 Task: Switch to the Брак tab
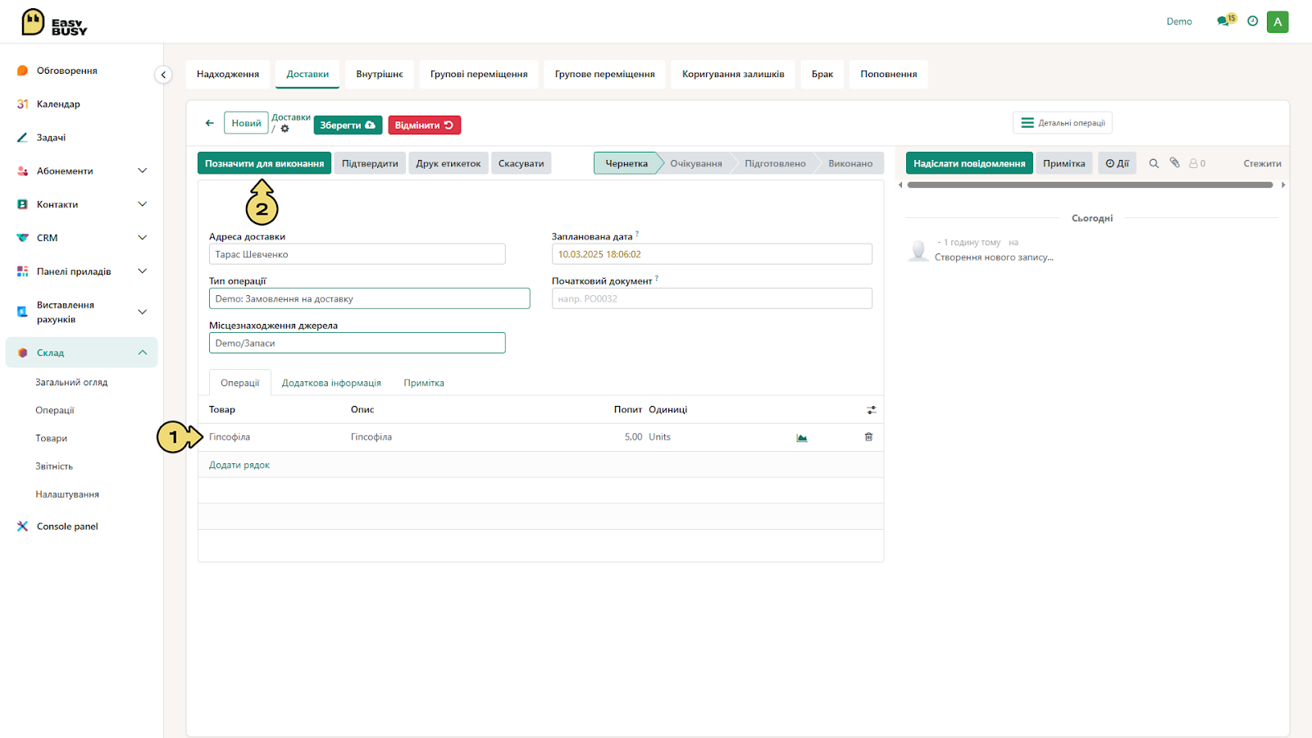pos(822,74)
